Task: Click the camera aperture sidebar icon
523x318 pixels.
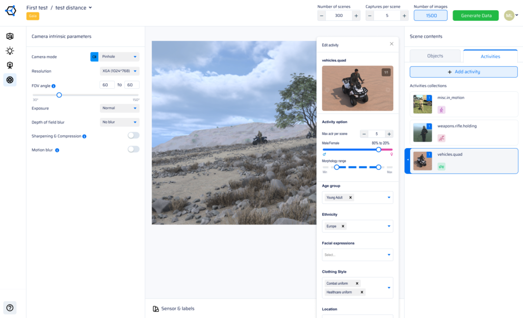Action: [10, 80]
